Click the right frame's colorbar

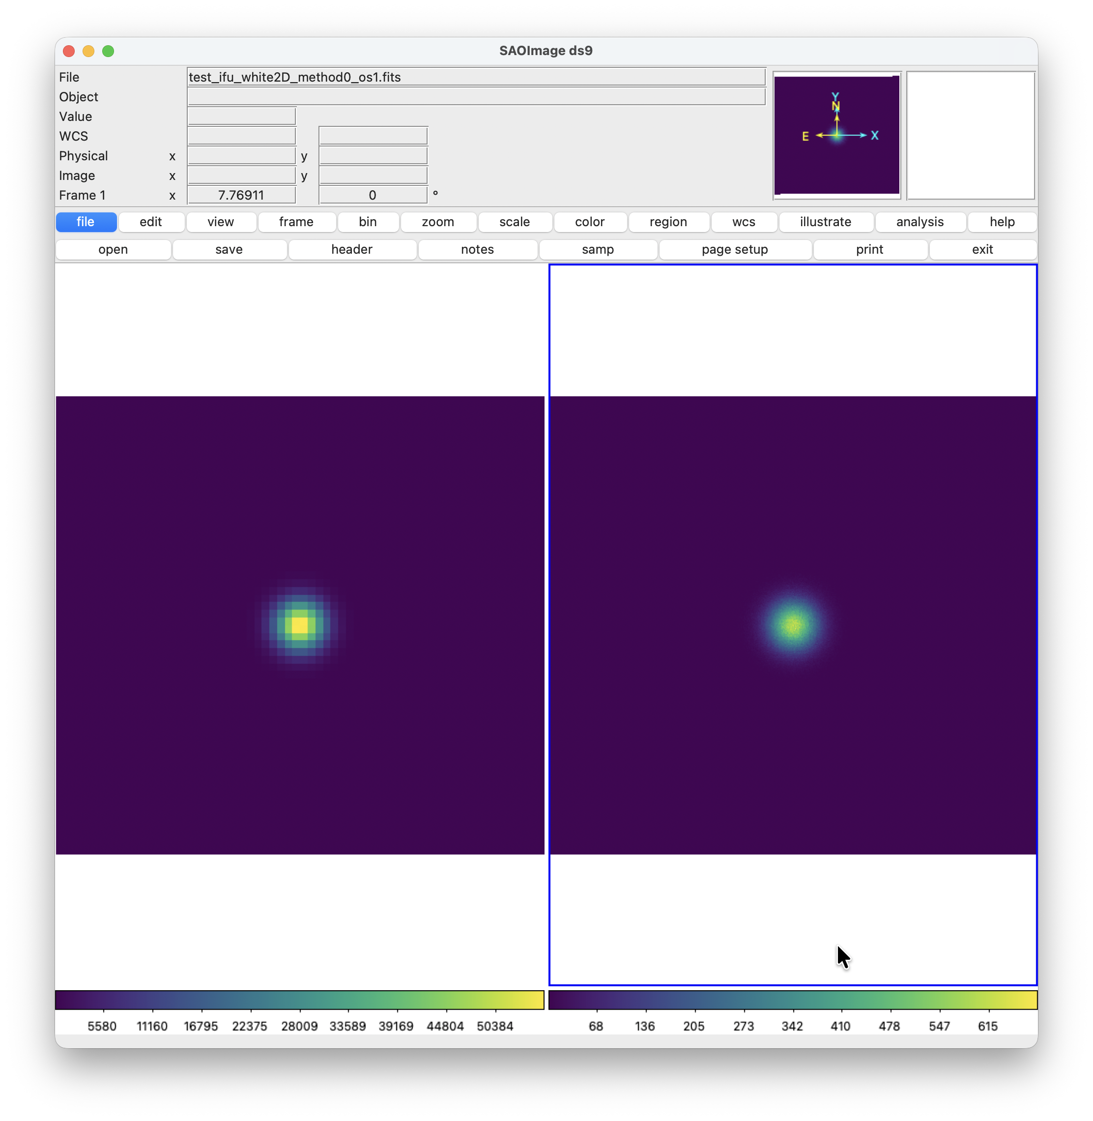coord(792,1000)
